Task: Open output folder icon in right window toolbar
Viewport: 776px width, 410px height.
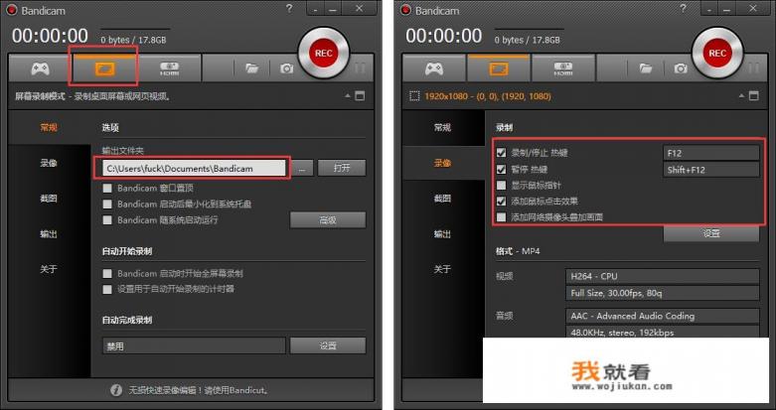Action: point(646,68)
